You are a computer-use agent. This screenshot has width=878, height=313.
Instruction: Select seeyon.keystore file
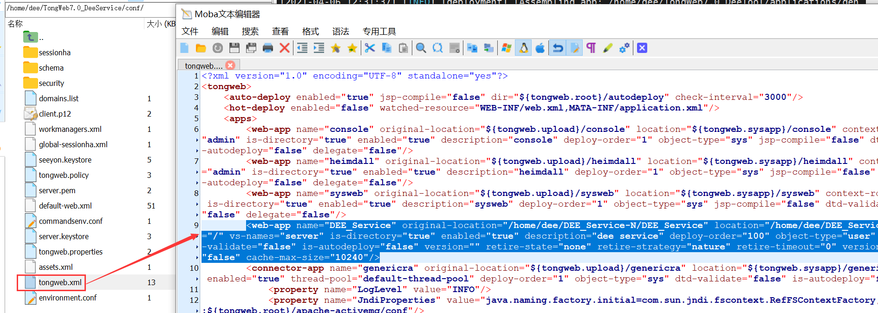65,160
